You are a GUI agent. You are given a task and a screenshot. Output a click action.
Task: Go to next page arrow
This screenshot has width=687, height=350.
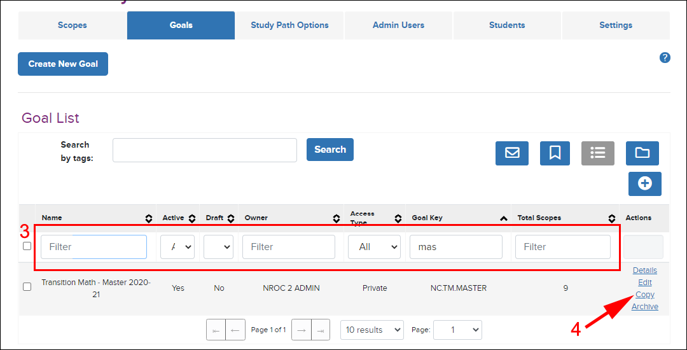(x=302, y=330)
